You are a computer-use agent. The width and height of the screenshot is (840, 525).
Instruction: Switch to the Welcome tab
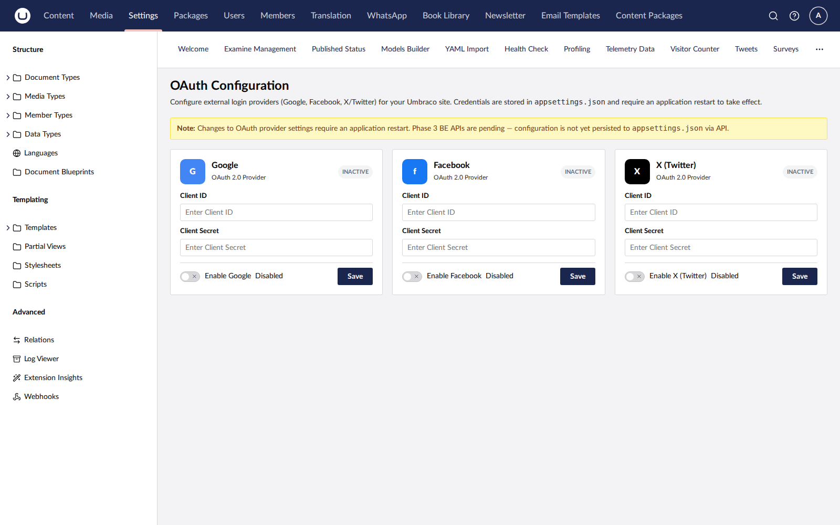coord(193,49)
